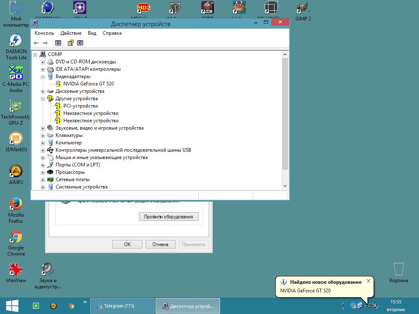Expand Контроллеры универсальной последовательной шины USB

[x=43, y=150]
